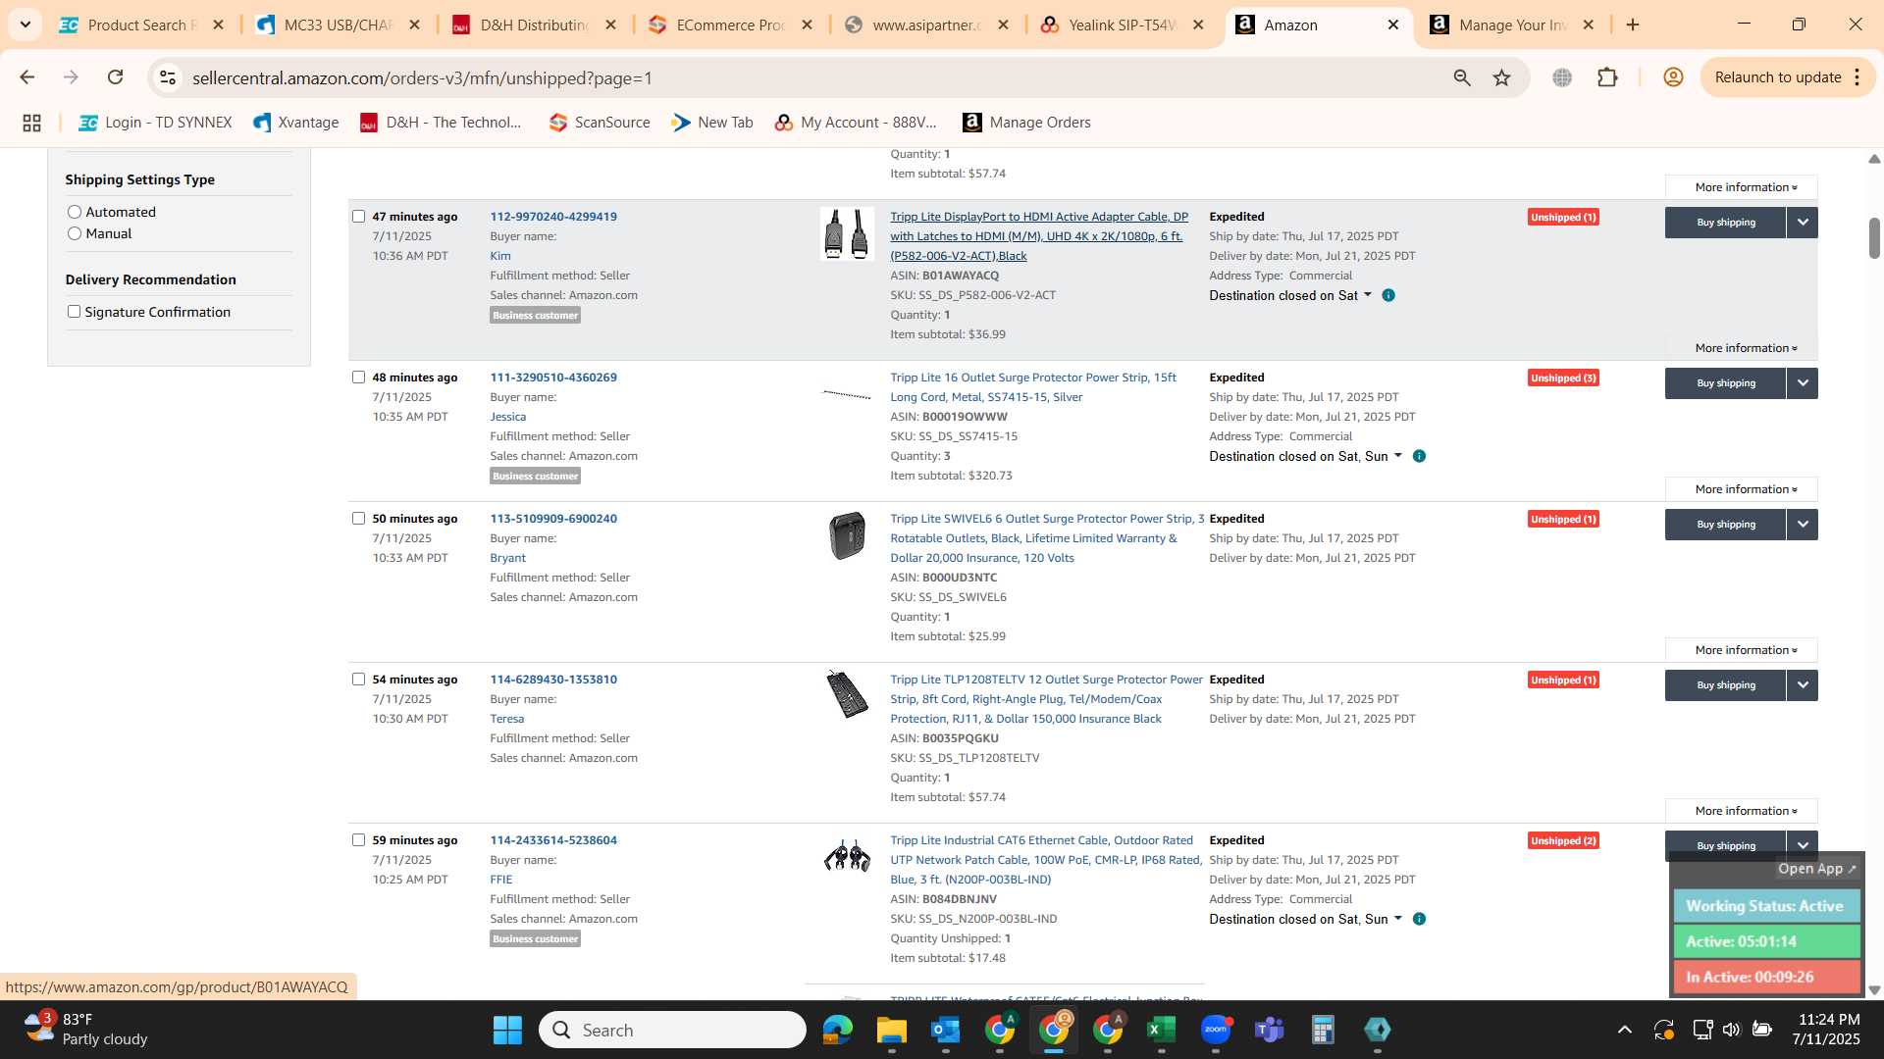Image resolution: width=1884 pixels, height=1059 pixels.
Task: Click the DisplayPort cable product thumbnail
Action: (848, 234)
